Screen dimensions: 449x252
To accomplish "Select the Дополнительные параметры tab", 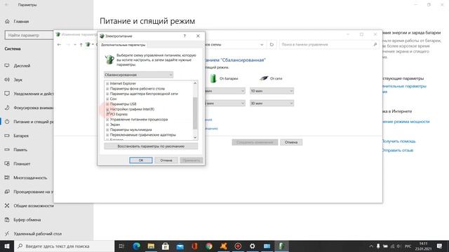I will tap(123, 45).
